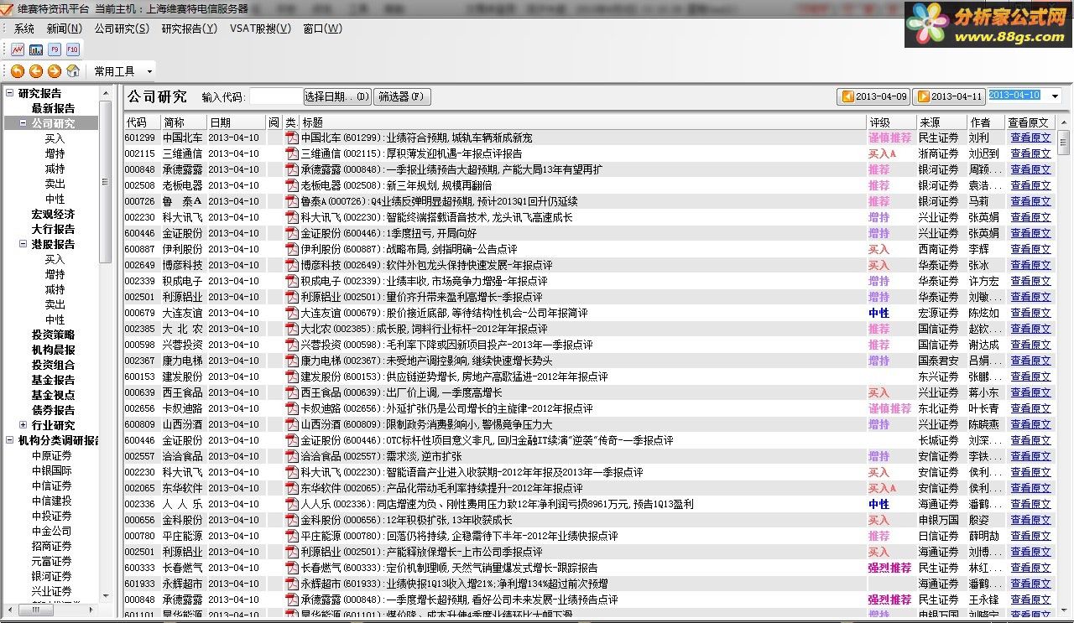Image resolution: width=1074 pixels, height=623 pixels.
Task: Open the VSAT股搜(V) menu
Action: pyautogui.click(x=260, y=29)
